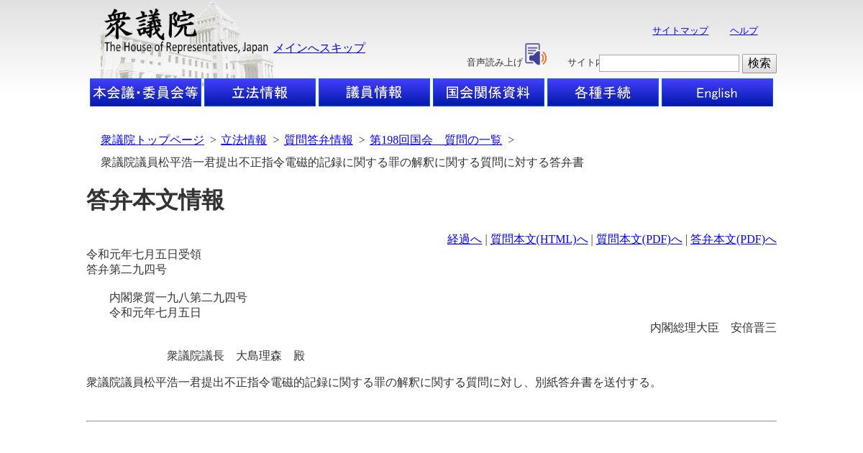Viewport: 863px width, 453px height.
Task: Click the text 答弁第二九四号
Action: 127,270
